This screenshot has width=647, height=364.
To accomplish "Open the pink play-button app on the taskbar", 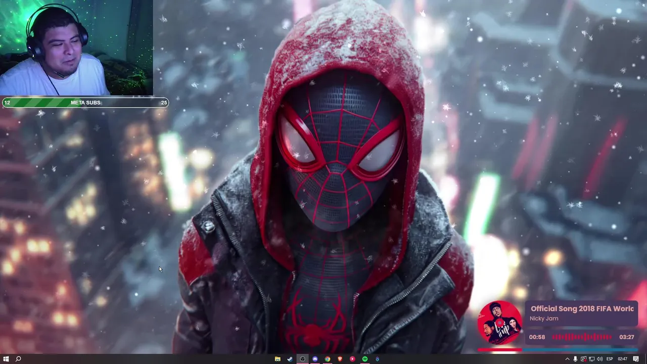I will 352,359.
